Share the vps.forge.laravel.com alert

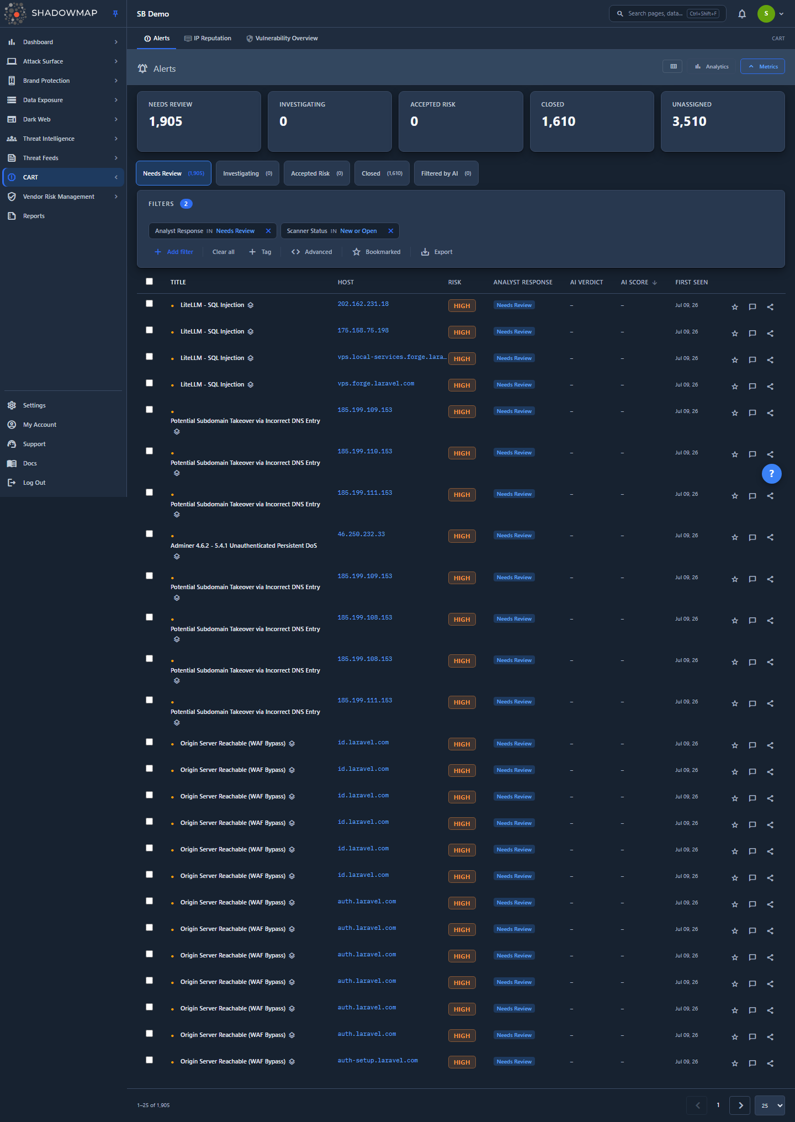point(770,387)
